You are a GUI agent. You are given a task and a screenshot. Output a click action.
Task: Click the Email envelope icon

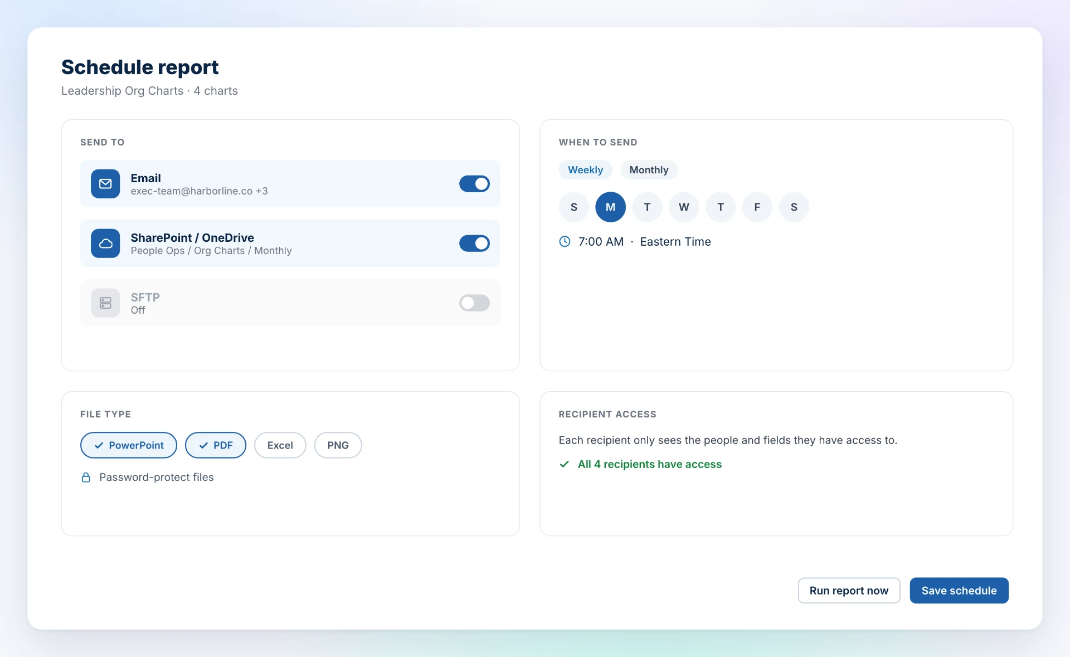tap(105, 184)
